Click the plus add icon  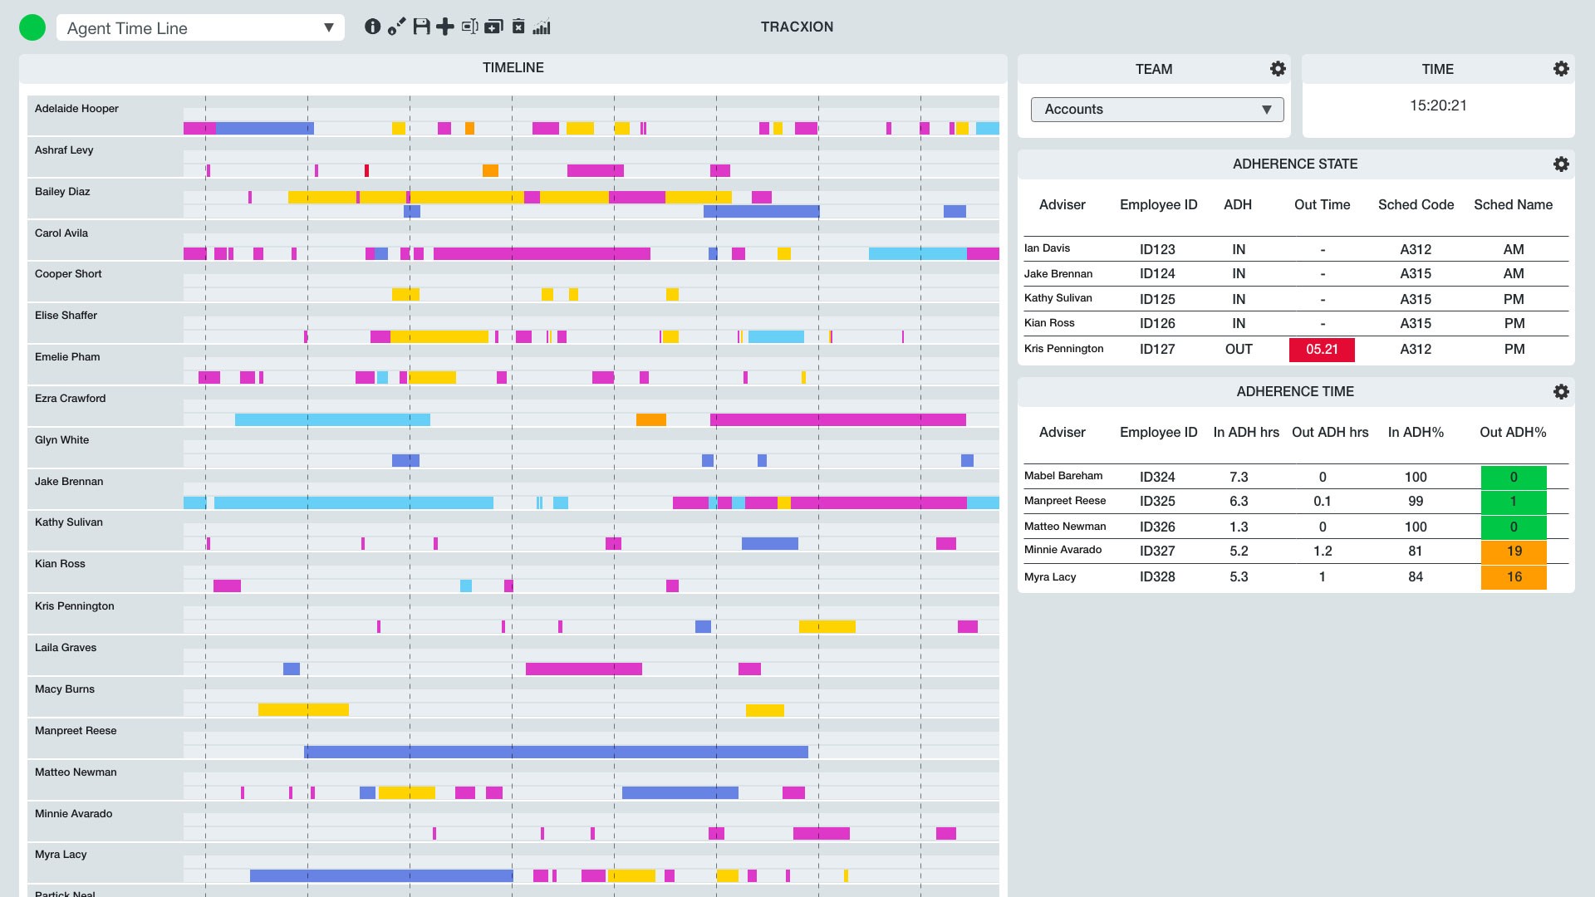[445, 27]
